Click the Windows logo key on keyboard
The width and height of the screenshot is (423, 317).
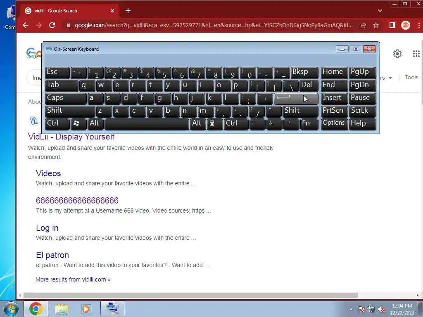[x=78, y=124]
